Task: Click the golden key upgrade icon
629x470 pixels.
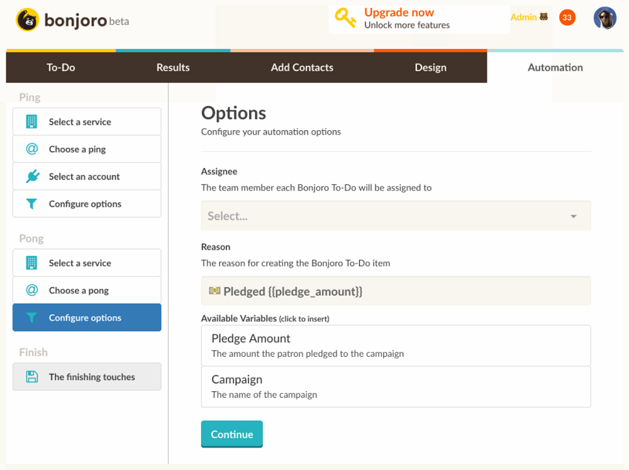Action: tap(345, 18)
